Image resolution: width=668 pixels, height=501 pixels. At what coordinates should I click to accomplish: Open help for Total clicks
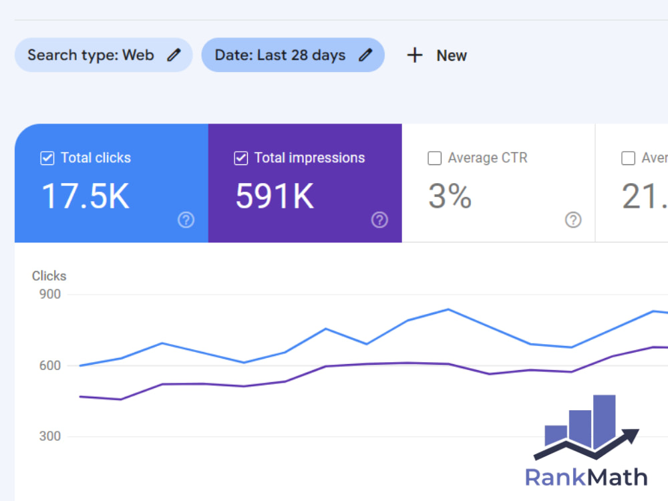(x=186, y=220)
